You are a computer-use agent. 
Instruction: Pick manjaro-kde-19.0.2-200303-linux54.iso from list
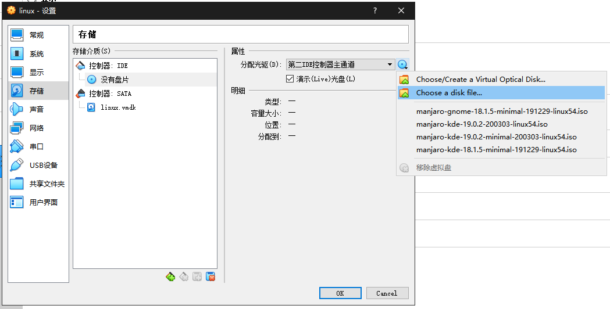[481, 124]
